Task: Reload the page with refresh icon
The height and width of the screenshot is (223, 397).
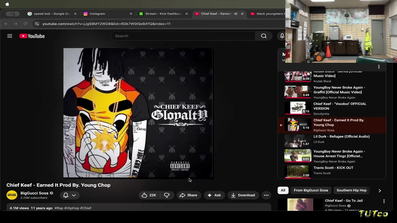Action: point(25,24)
